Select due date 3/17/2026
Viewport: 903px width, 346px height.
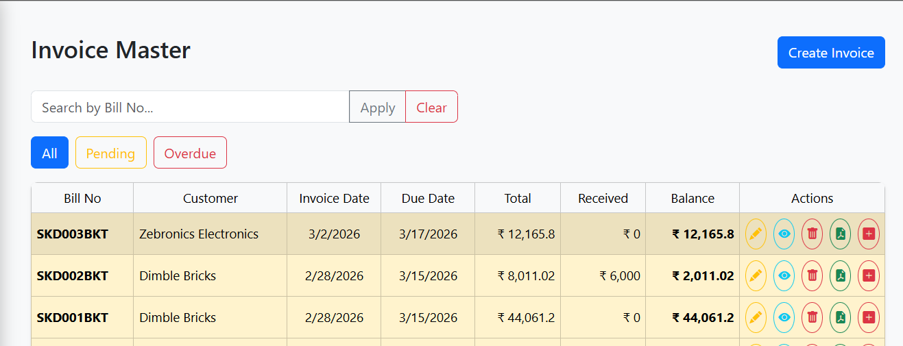[428, 234]
